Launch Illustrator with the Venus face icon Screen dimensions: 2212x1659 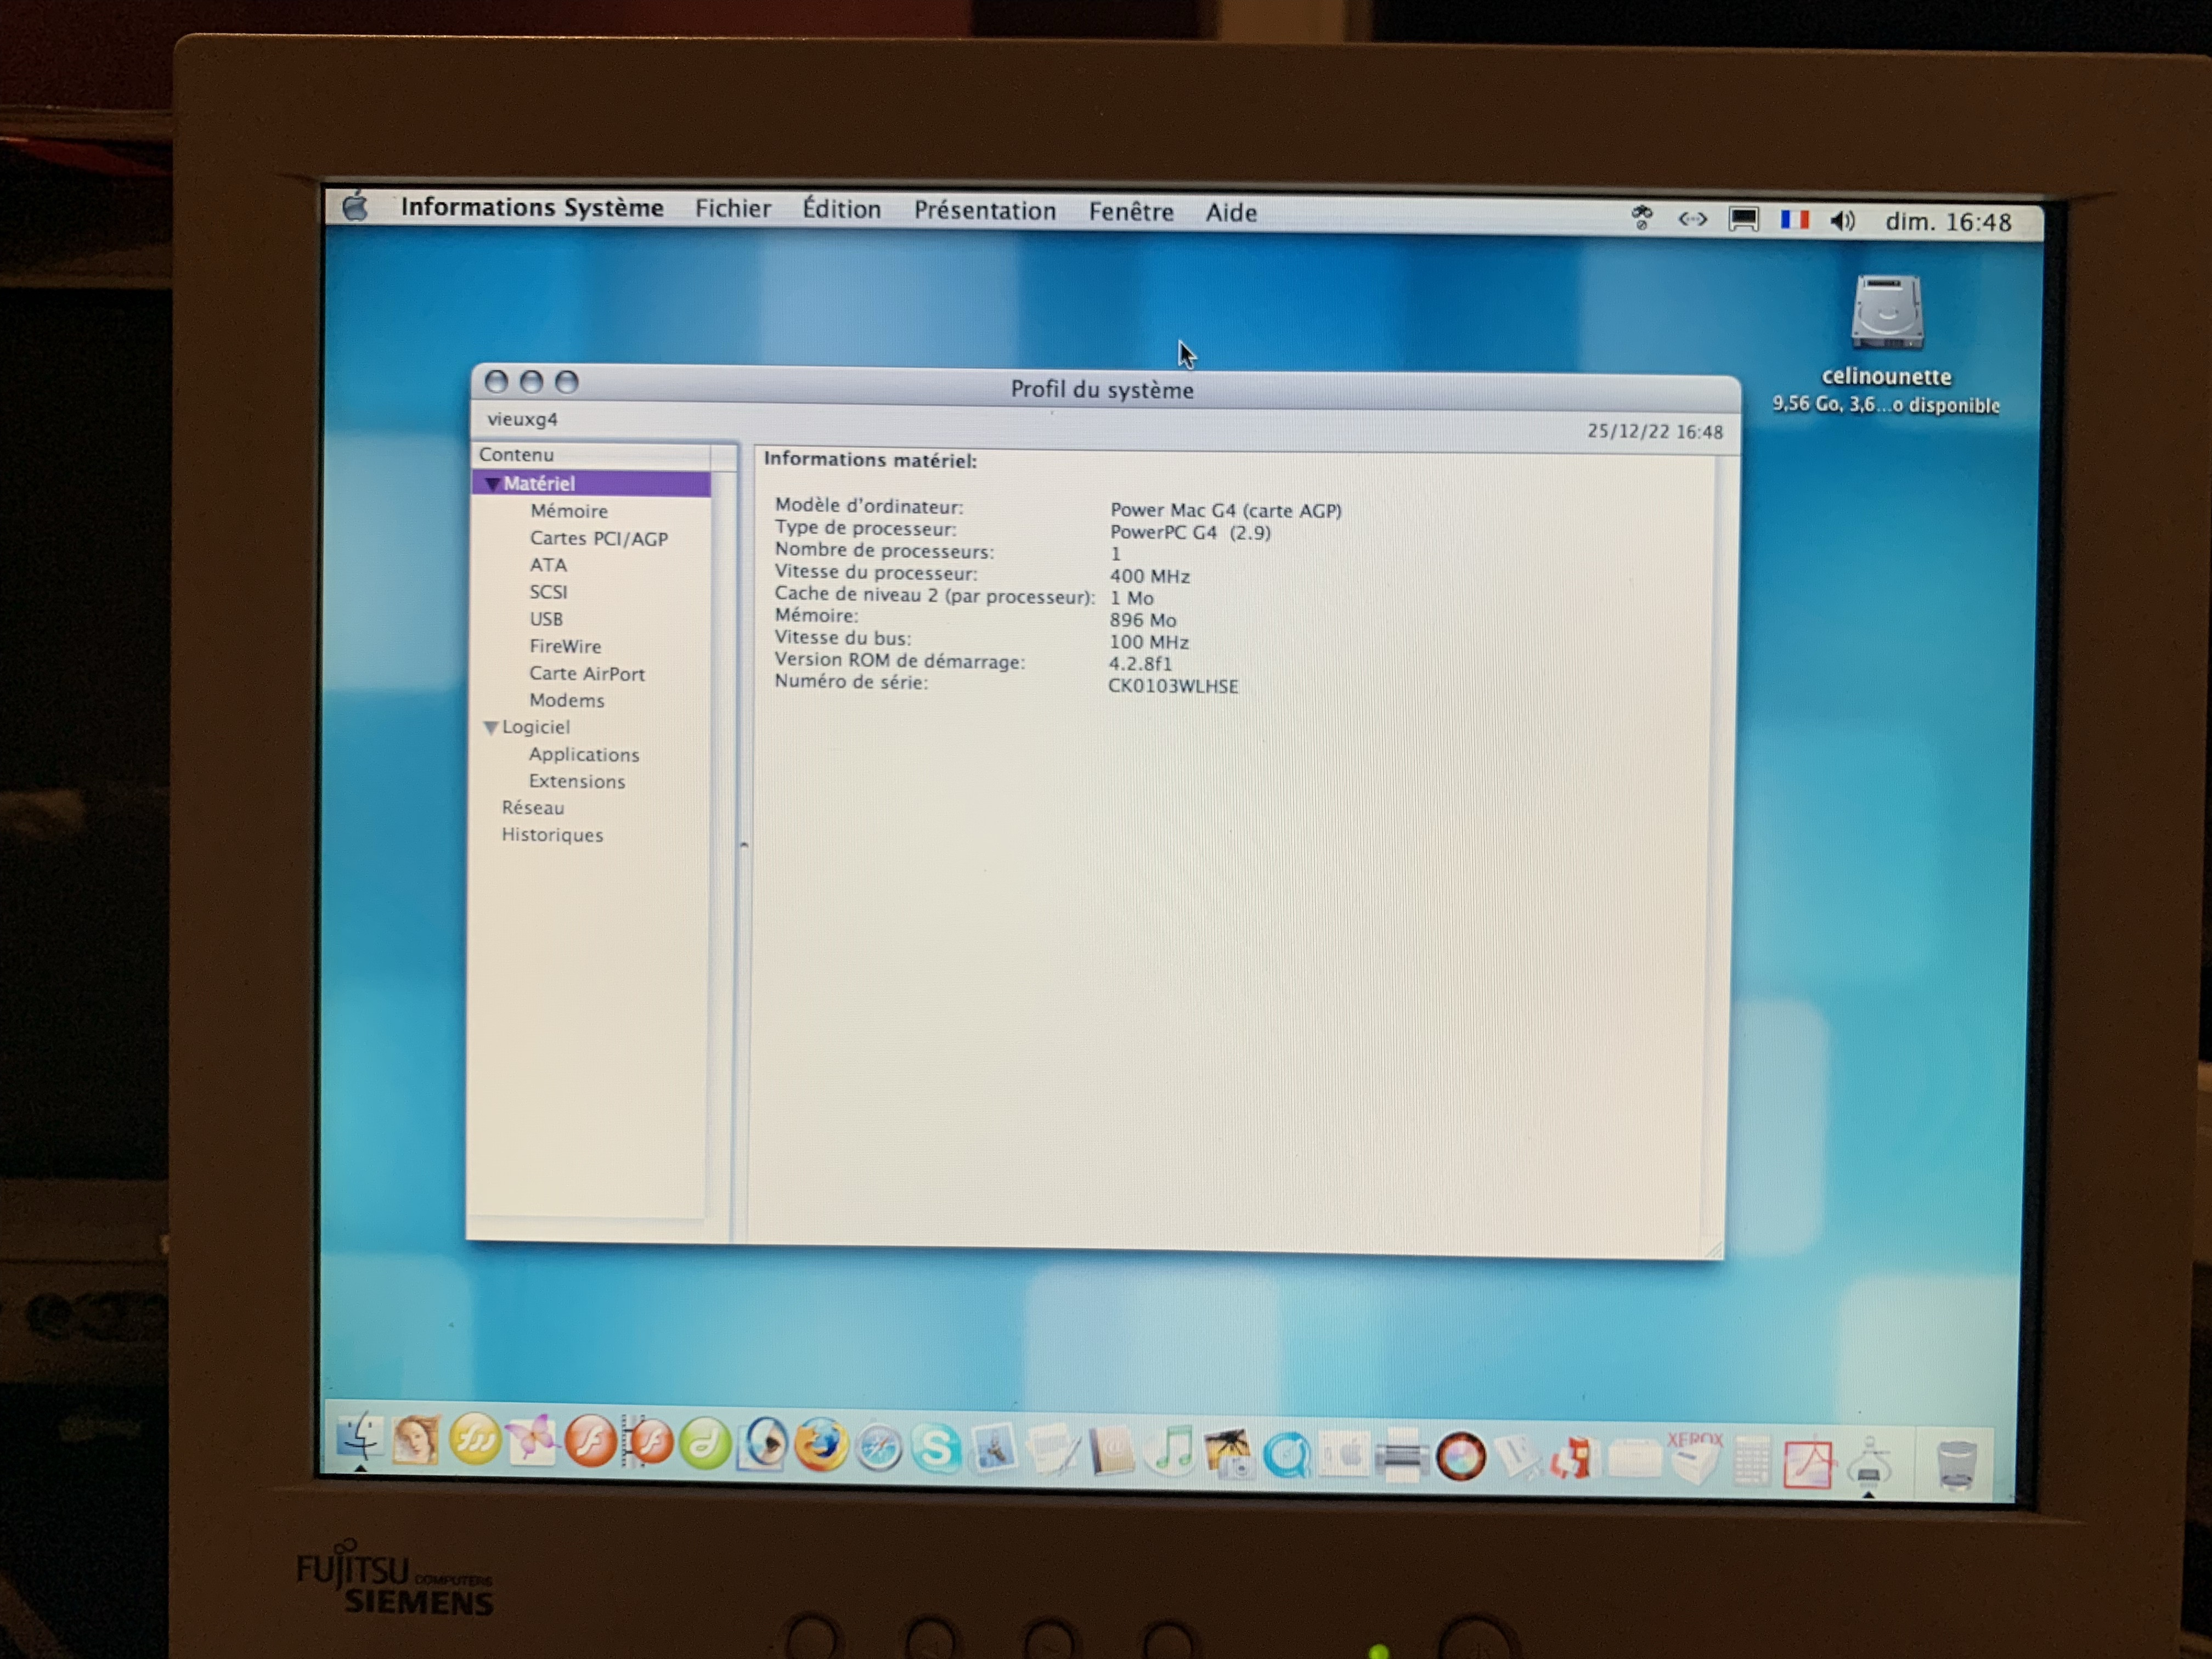(x=416, y=1441)
